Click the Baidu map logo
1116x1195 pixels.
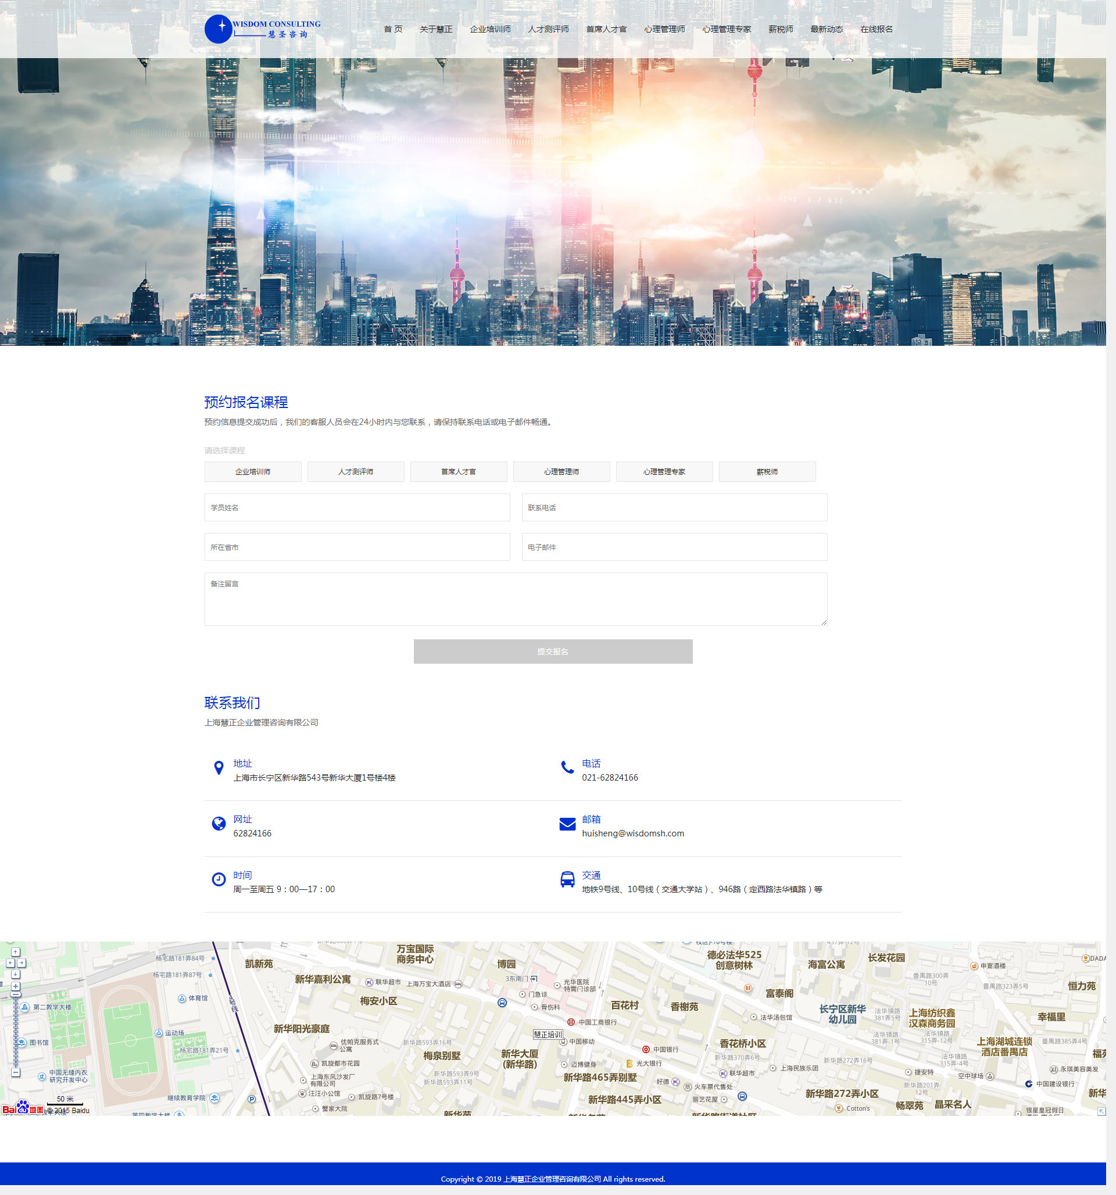click(22, 1109)
